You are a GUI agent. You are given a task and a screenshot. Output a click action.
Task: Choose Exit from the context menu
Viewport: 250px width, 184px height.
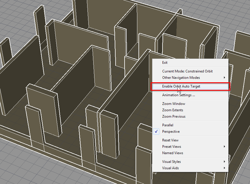tap(165, 63)
